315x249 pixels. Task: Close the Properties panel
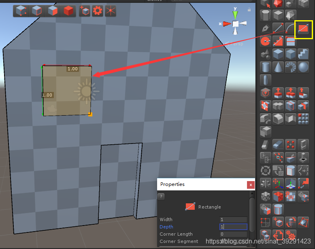(251, 185)
